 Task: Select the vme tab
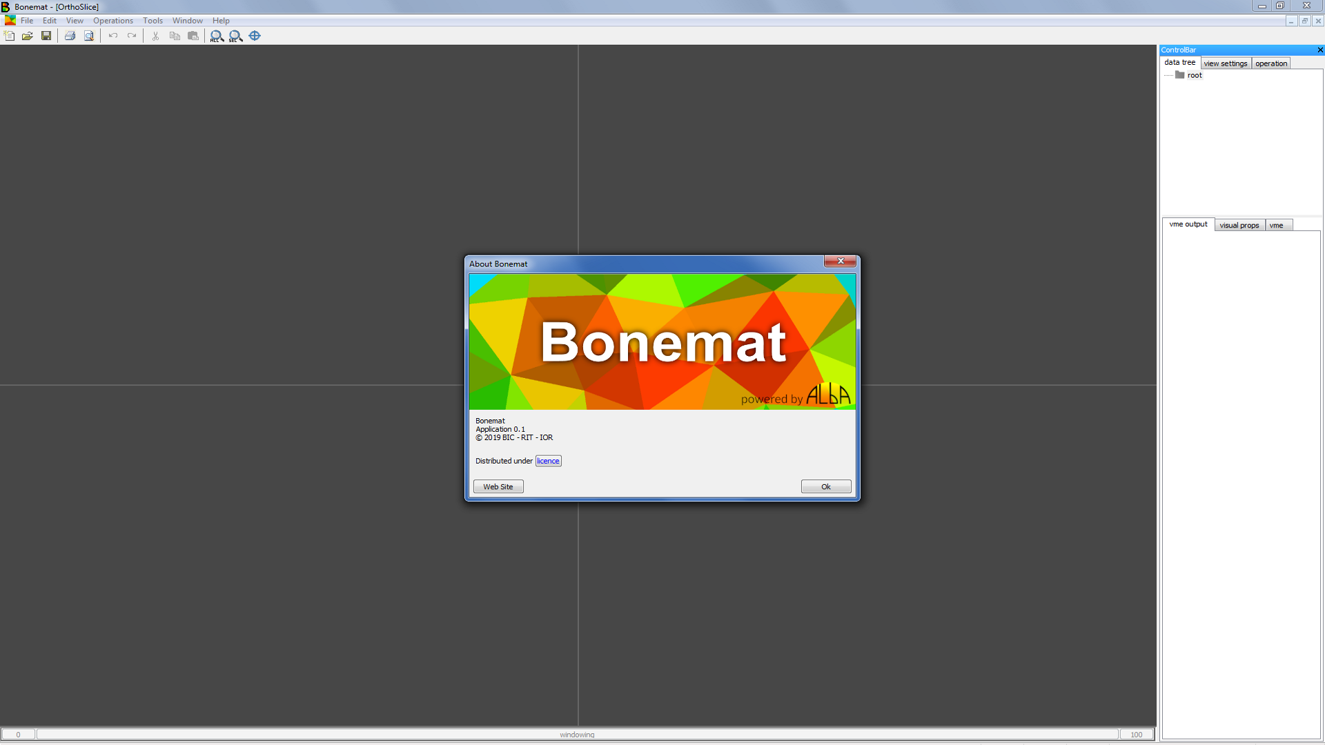(x=1276, y=226)
